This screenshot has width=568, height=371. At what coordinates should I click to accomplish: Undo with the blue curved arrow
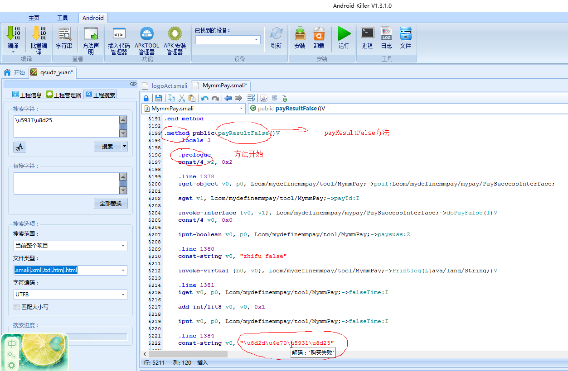pyautogui.click(x=205, y=98)
